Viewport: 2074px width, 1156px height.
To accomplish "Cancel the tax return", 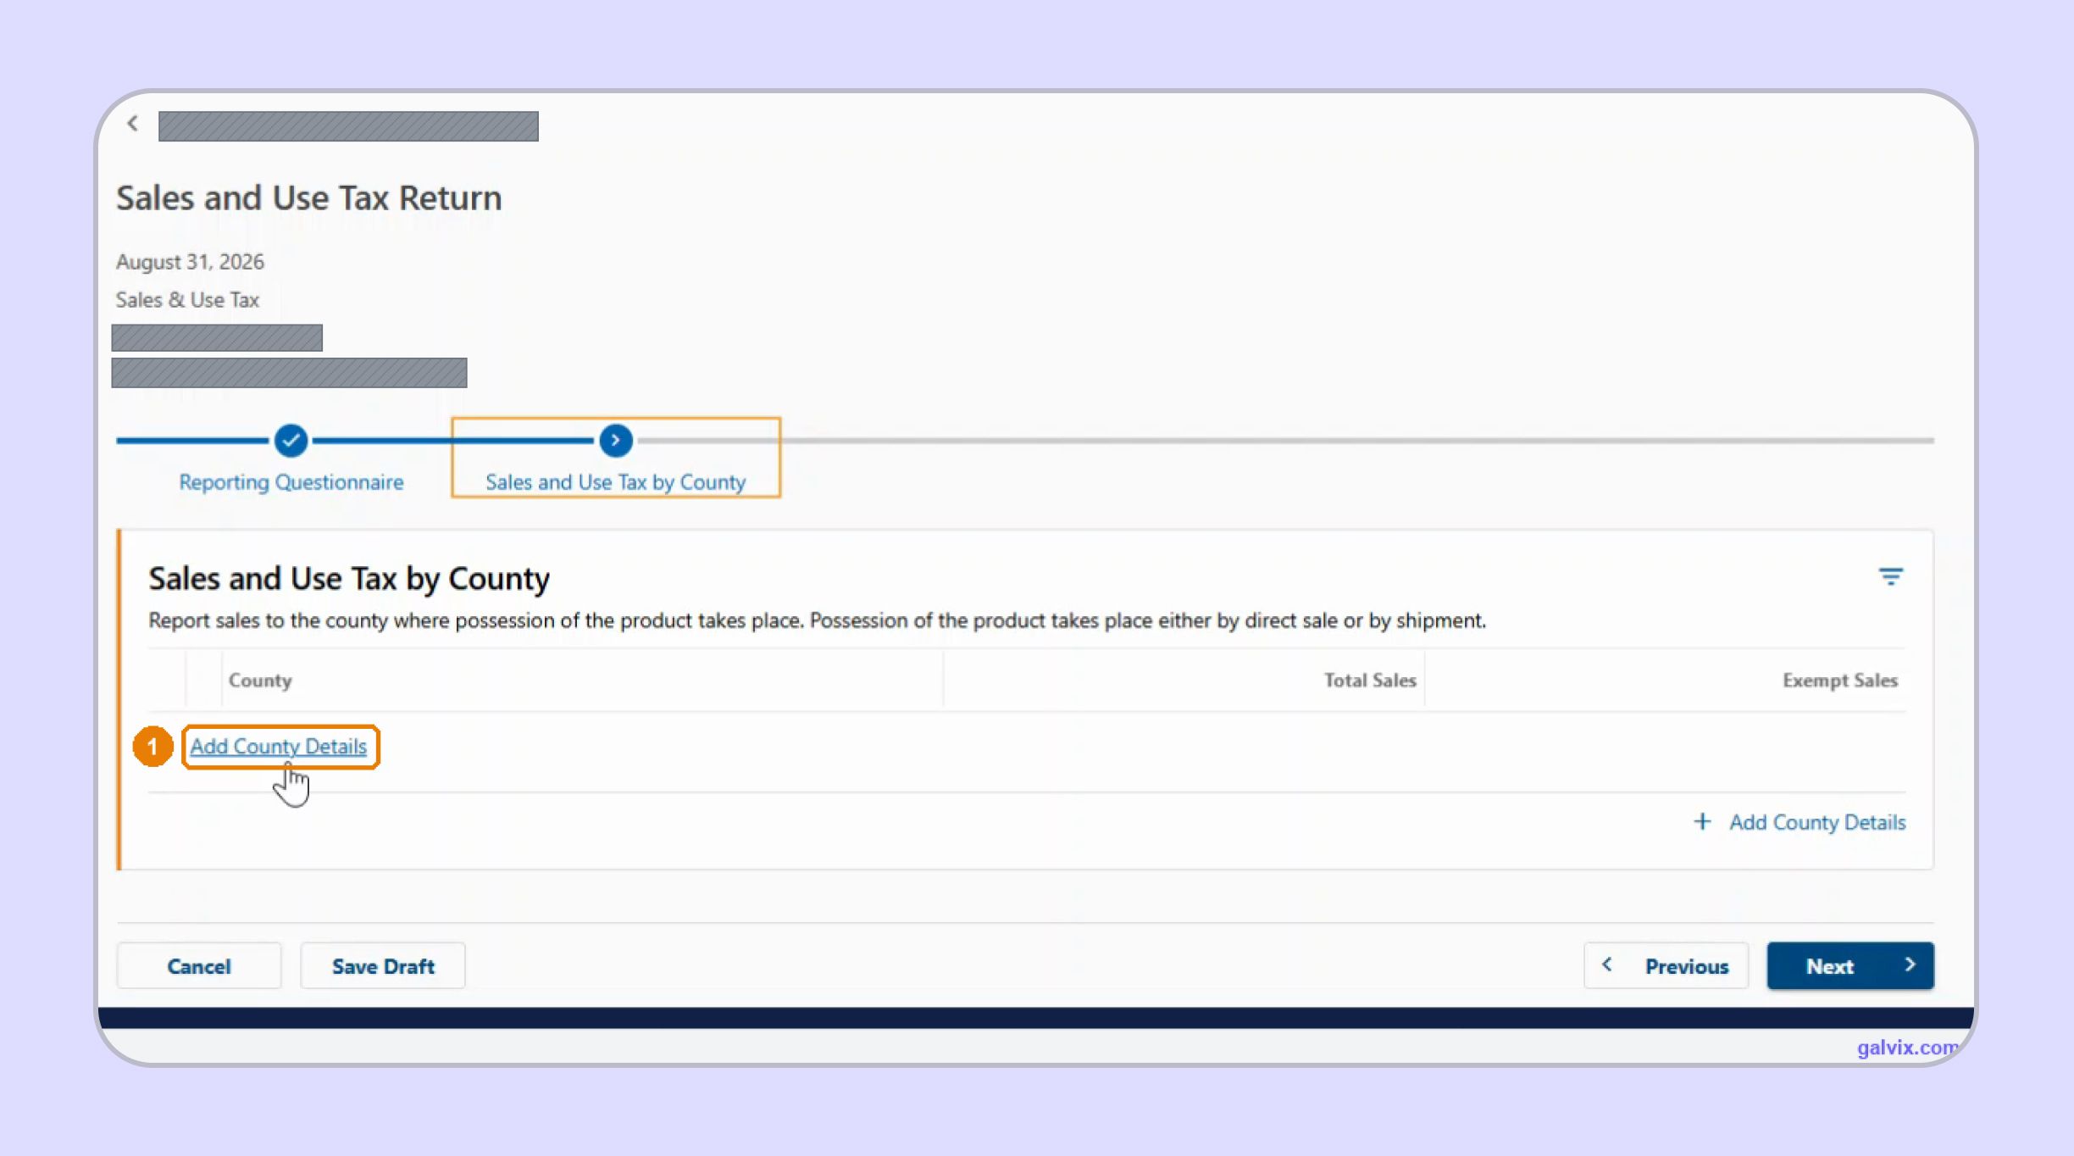I will pos(199,966).
